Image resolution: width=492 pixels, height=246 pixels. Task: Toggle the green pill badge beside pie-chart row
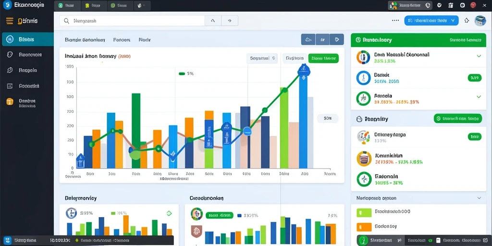click(x=474, y=136)
